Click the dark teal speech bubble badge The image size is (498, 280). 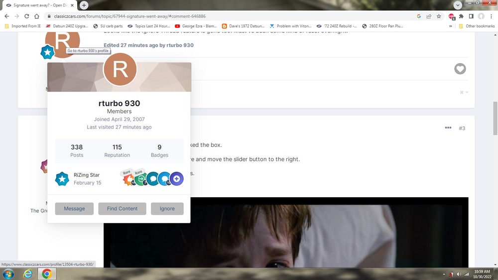tap(153, 179)
